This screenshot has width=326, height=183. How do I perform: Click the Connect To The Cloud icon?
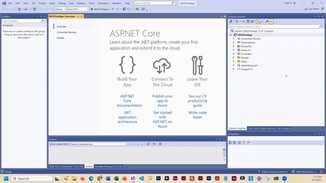[x=162, y=66]
